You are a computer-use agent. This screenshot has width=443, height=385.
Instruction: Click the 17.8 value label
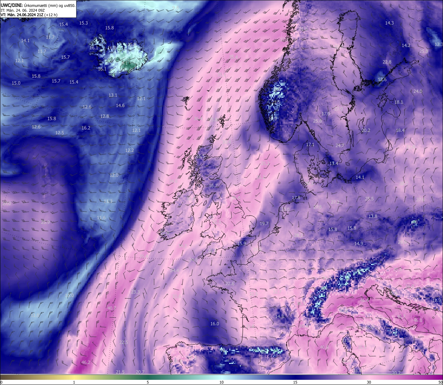click(296, 198)
